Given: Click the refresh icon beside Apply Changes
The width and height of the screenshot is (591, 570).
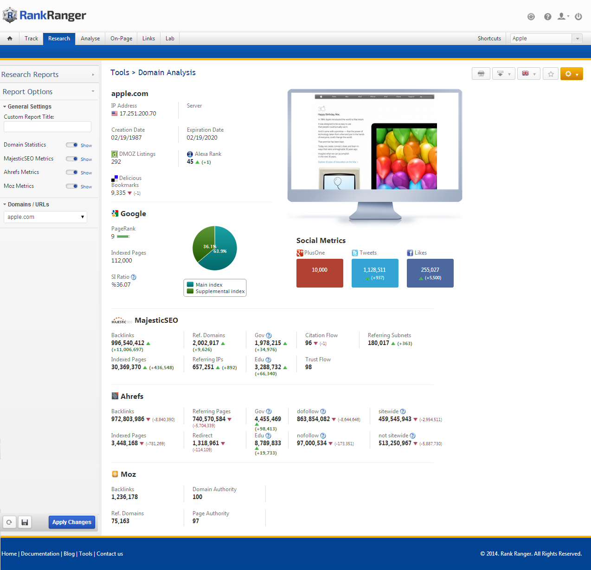Looking at the screenshot, I should (x=9, y=522).
